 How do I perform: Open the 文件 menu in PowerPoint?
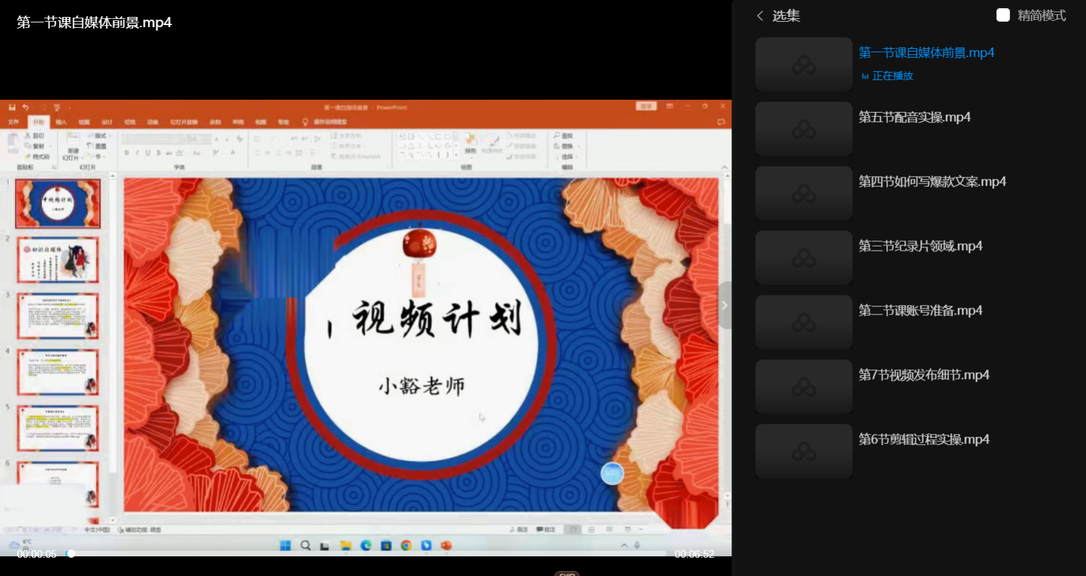[x=14, y=122]
